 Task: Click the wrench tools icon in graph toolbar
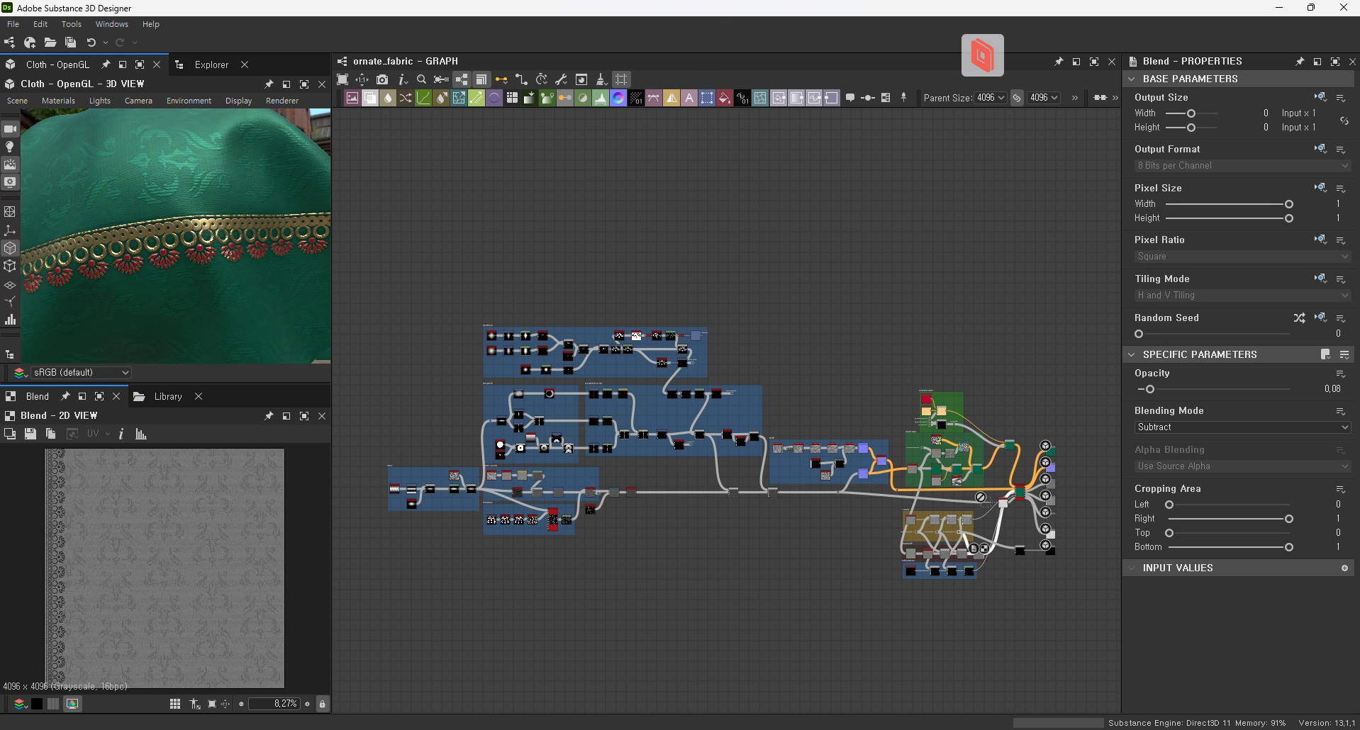(562, 79)
